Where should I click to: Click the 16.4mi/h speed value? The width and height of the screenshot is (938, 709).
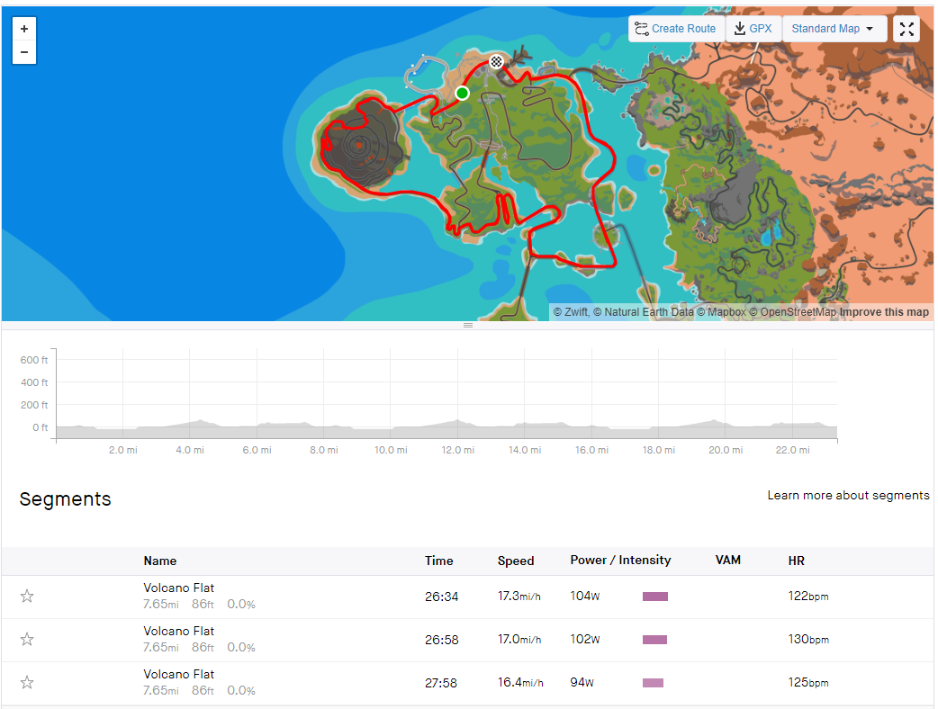coord(520,682)
